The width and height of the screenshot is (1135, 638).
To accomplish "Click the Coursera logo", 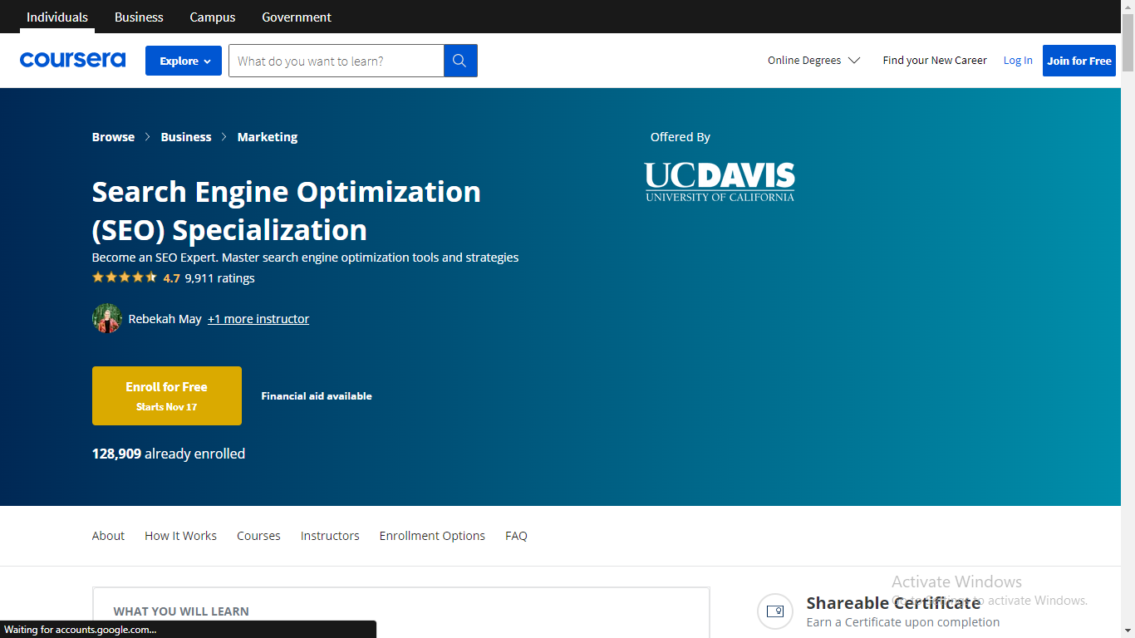I will 72,60.
